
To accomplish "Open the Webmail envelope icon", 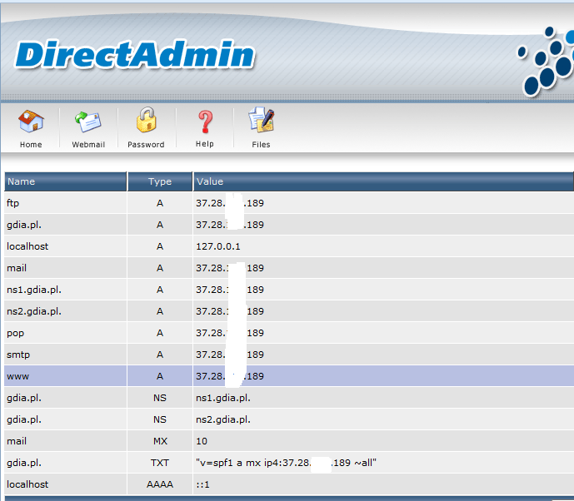I will (x=88, y=122).
